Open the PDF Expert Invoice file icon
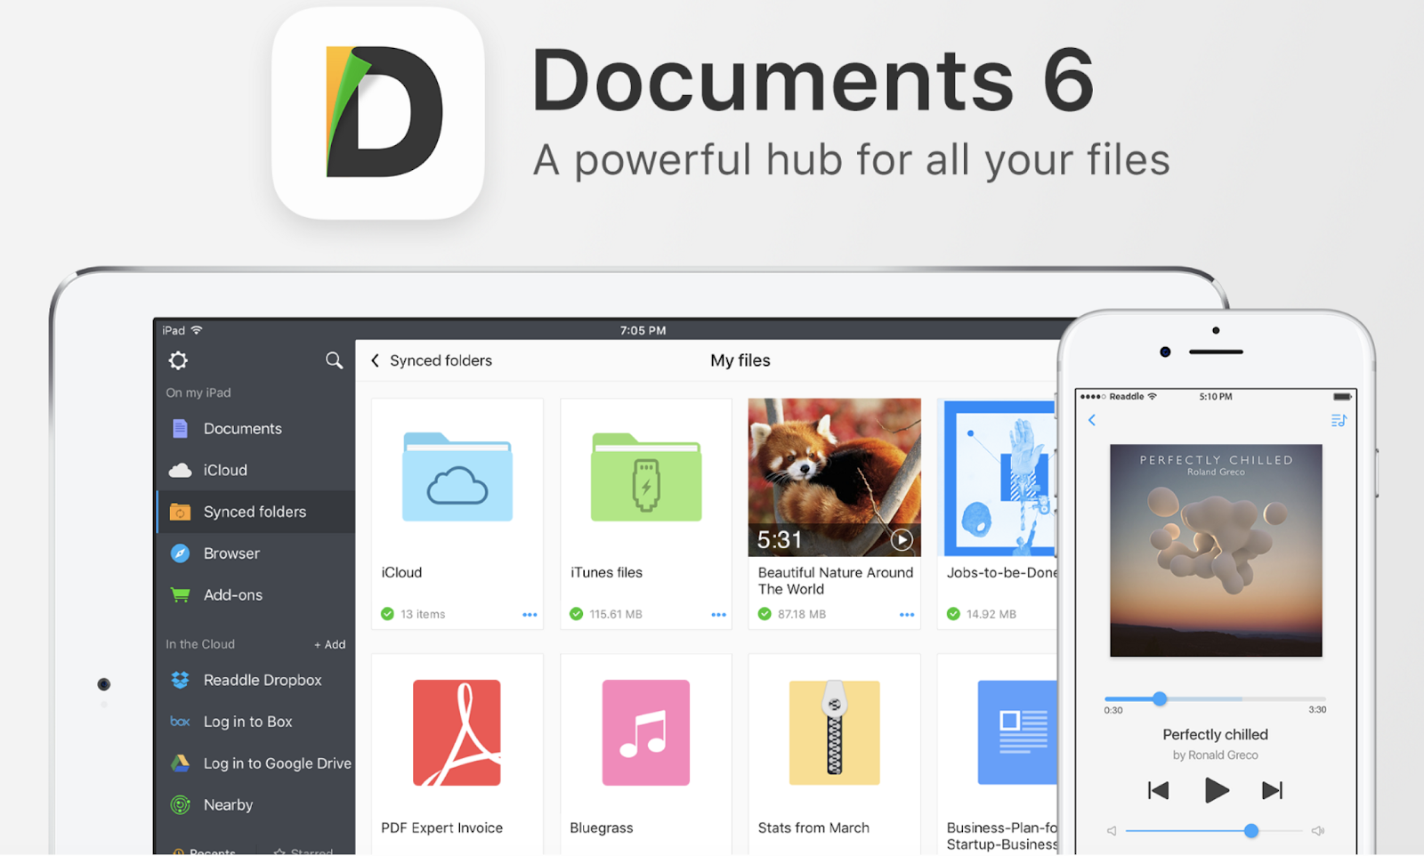The image size is (1424, 856). point(457,733)
